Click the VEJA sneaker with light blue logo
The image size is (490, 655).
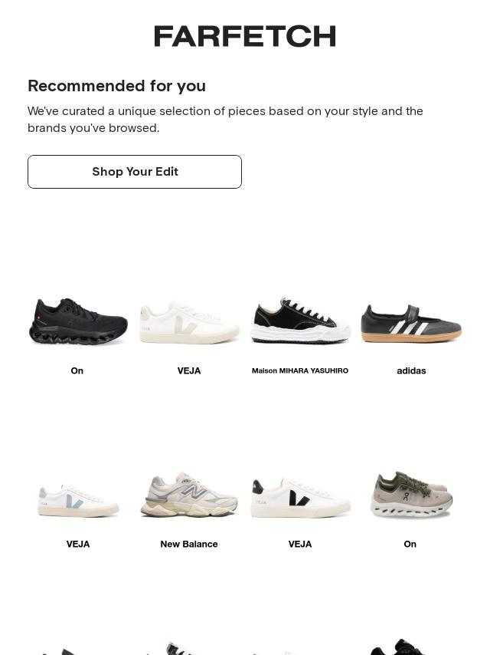coord(78,500)
